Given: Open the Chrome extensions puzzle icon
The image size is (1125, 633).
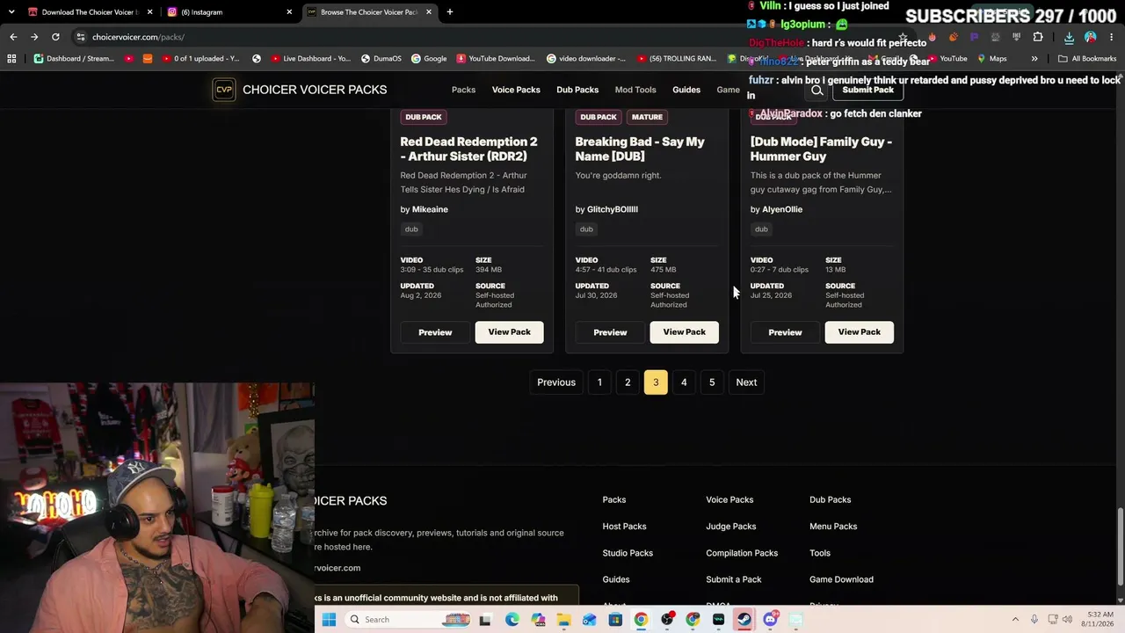Looking at the screenshot, I should (1038, 37).
